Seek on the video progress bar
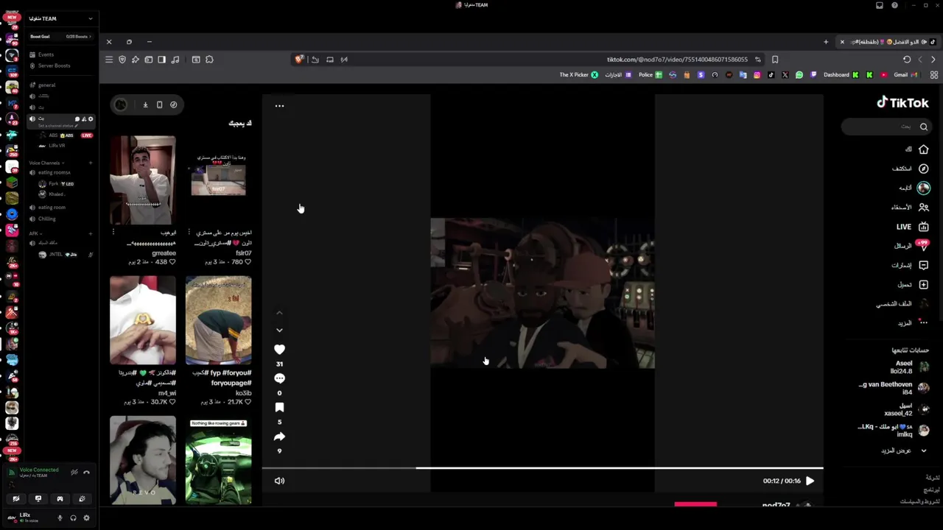Screen dimensions: 943x530 (x=542, y=468)
